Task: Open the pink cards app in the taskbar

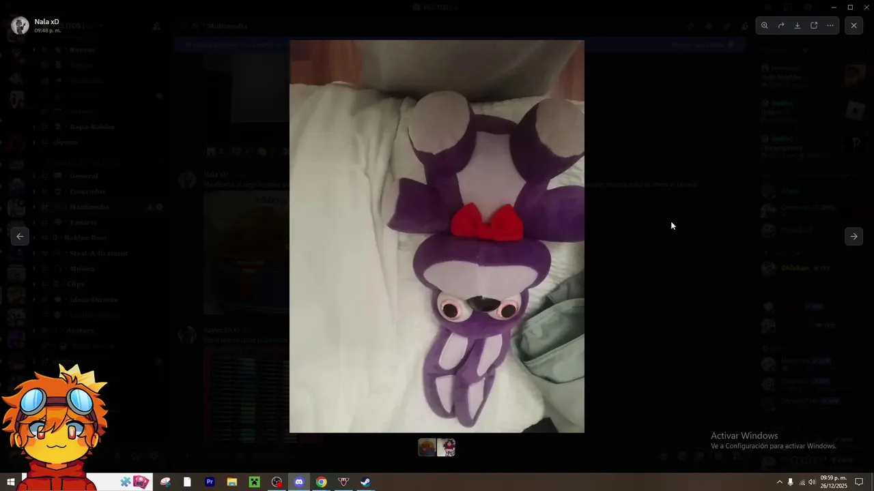Action: tap(141, 482)
